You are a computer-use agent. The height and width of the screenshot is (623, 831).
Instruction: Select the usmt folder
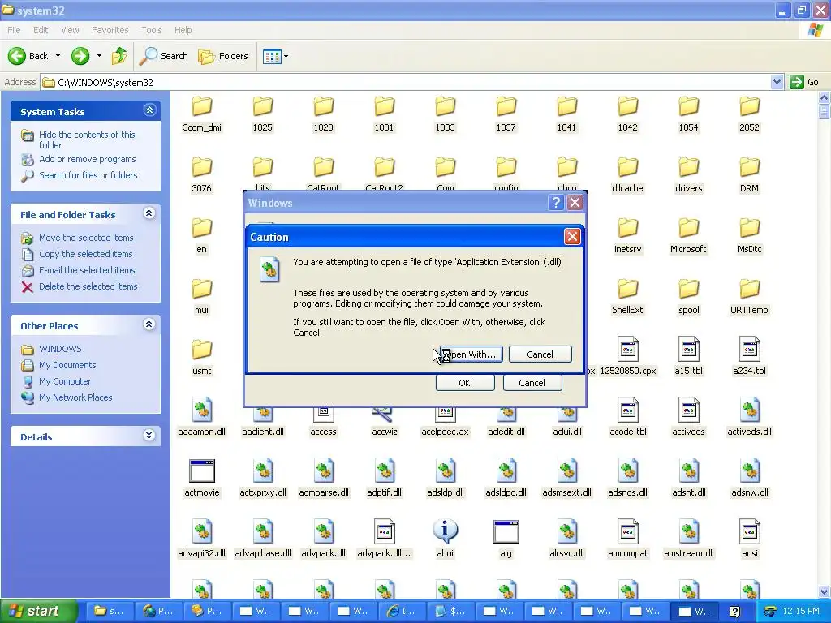[202, 358]
